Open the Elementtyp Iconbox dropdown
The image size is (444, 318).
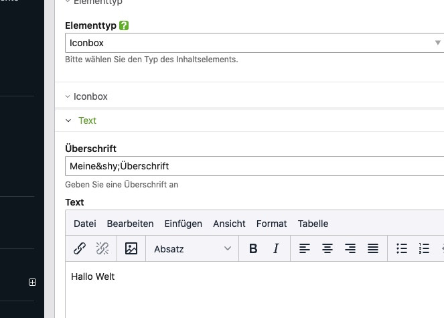[254, 43]
